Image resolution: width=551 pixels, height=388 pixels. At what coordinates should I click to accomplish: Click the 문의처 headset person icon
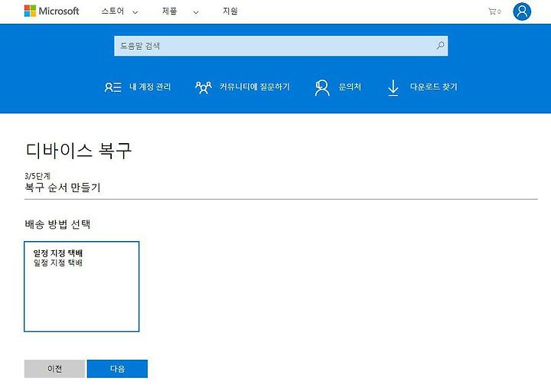(x=322, y=87)
